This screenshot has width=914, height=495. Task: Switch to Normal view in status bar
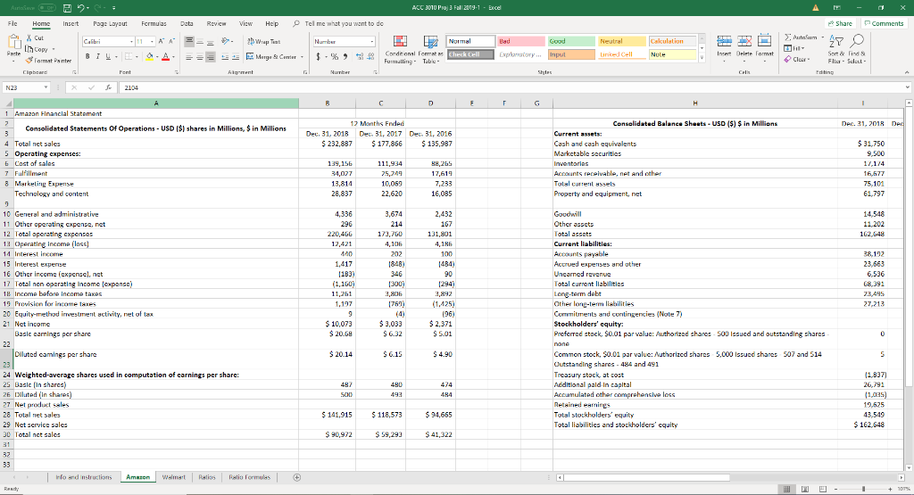[786, 489]
